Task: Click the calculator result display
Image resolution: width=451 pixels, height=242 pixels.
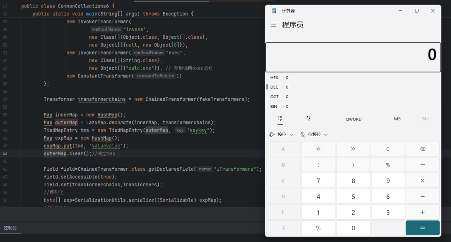Action: point(353,57)
